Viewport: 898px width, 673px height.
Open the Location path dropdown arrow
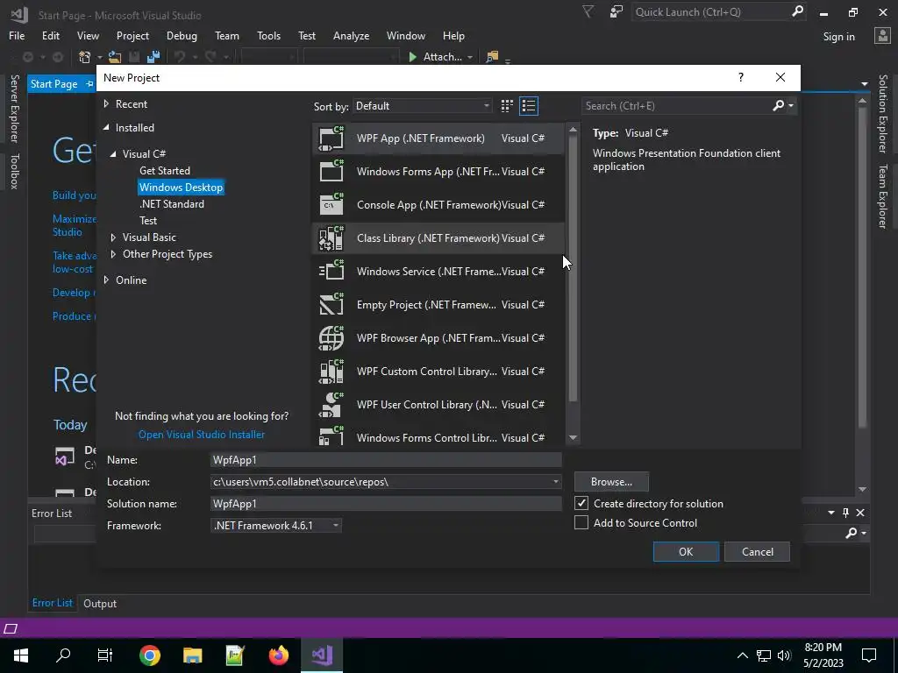click(x=555, y=482)
